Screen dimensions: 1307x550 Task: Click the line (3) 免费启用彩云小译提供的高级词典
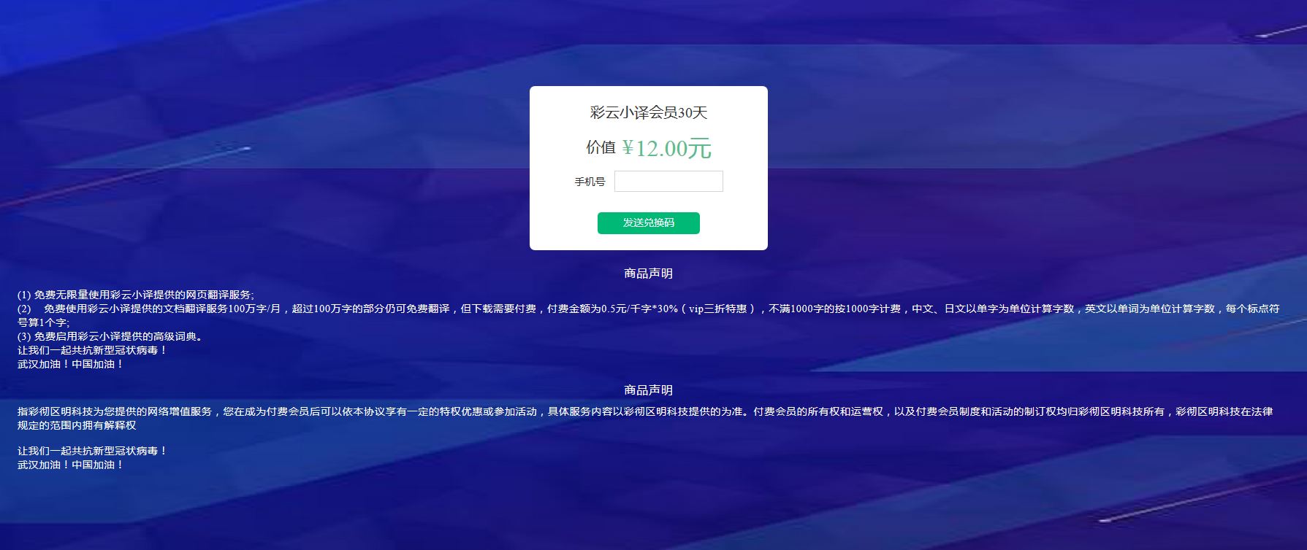coord(110,336)
